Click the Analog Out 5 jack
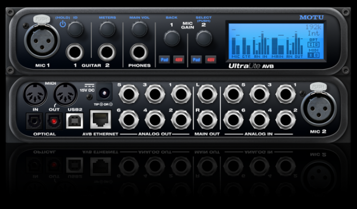Viewport: 357px width, 209px height. coord(129,94)
